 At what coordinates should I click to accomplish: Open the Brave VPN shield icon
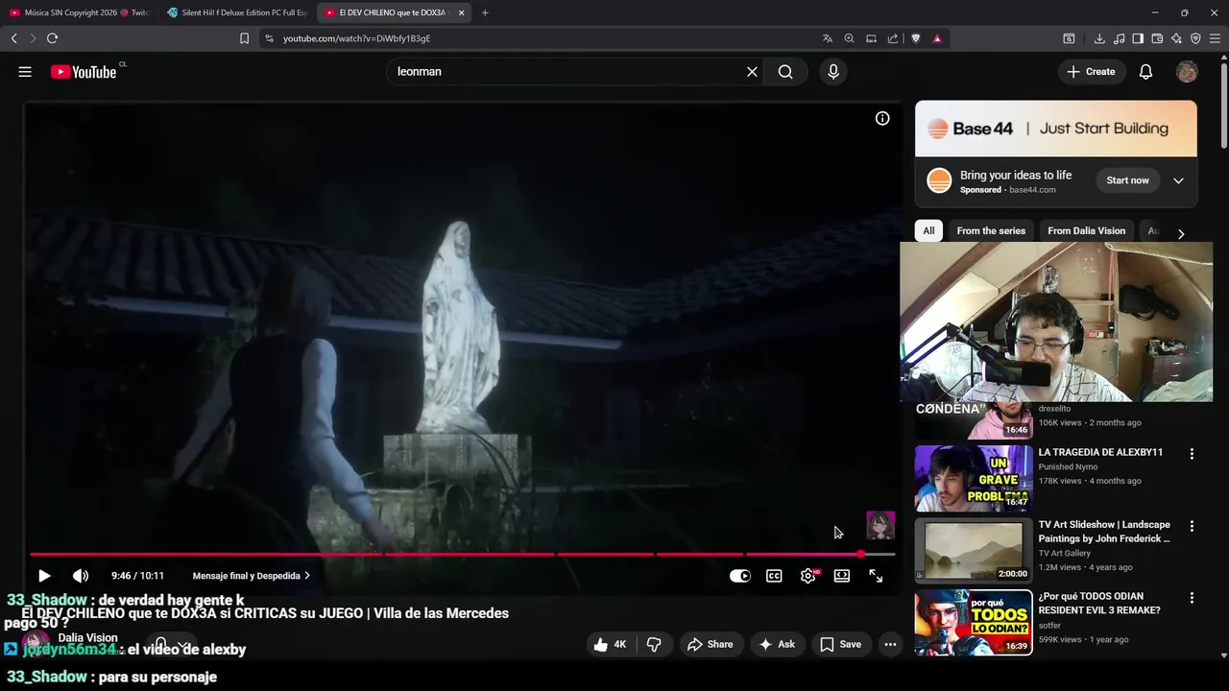point(1195,38)
